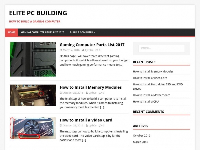Open the March 2016 archive
The width and height of the screenshot is (200, 150).
pyautogui.click(x=140, y=142)
